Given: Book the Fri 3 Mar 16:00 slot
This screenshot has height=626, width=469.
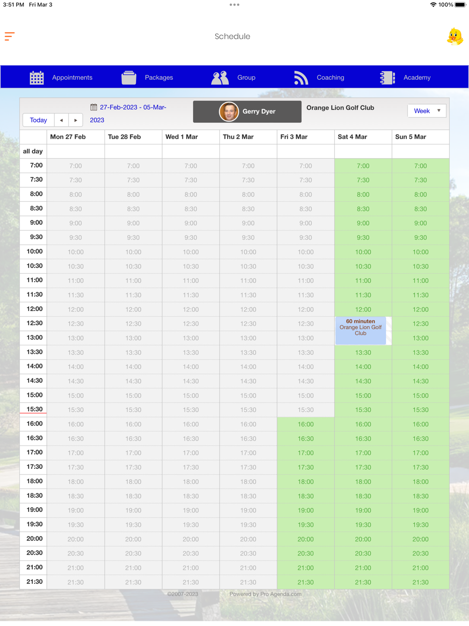Looking at the screenshot, I should (305, 424).
